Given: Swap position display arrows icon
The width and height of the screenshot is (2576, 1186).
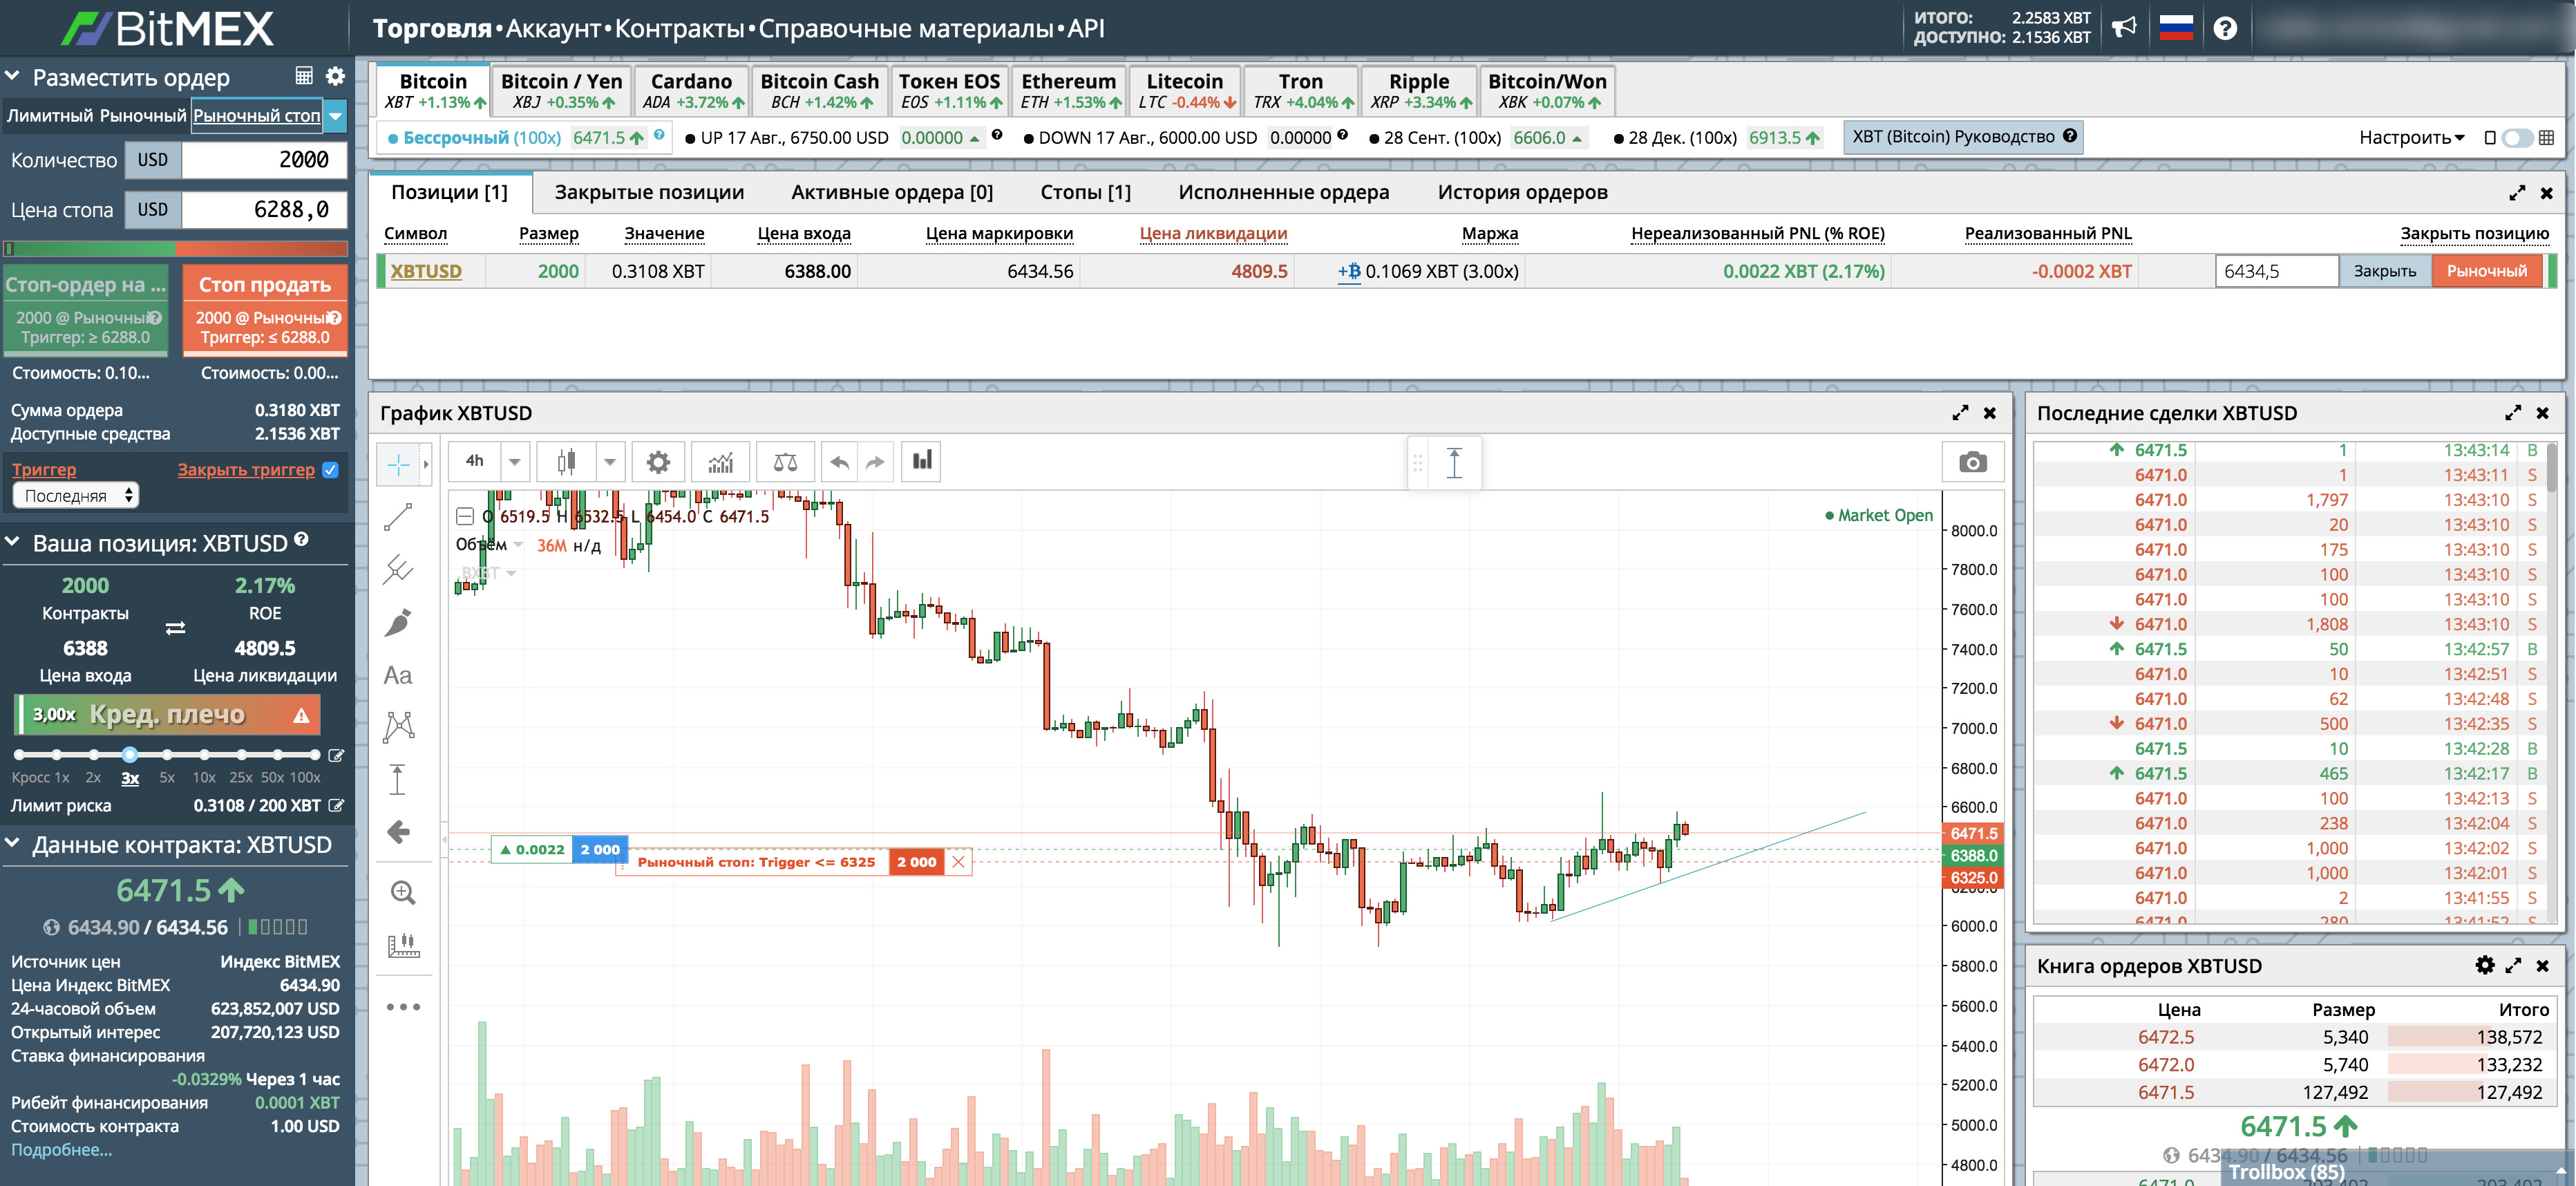Looking at the screenshot, I should click(x=175, y=628).
